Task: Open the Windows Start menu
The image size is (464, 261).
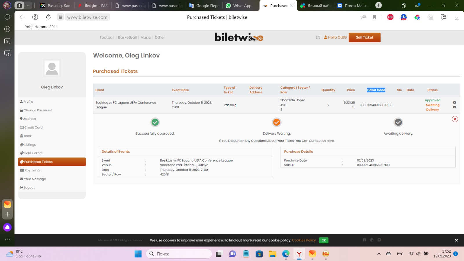Action: click(x=138, y=254)
